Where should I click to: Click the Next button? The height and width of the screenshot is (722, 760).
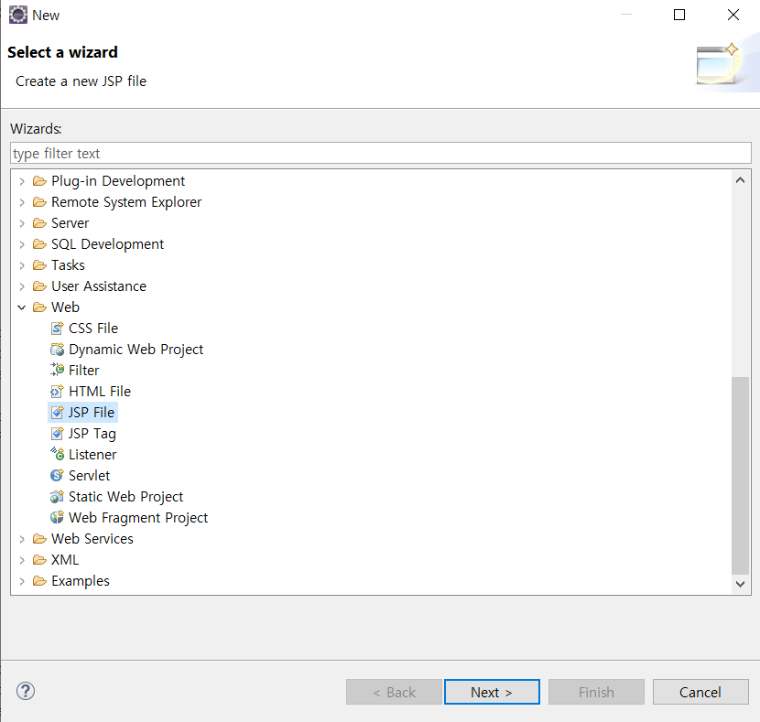pos(492,692)
